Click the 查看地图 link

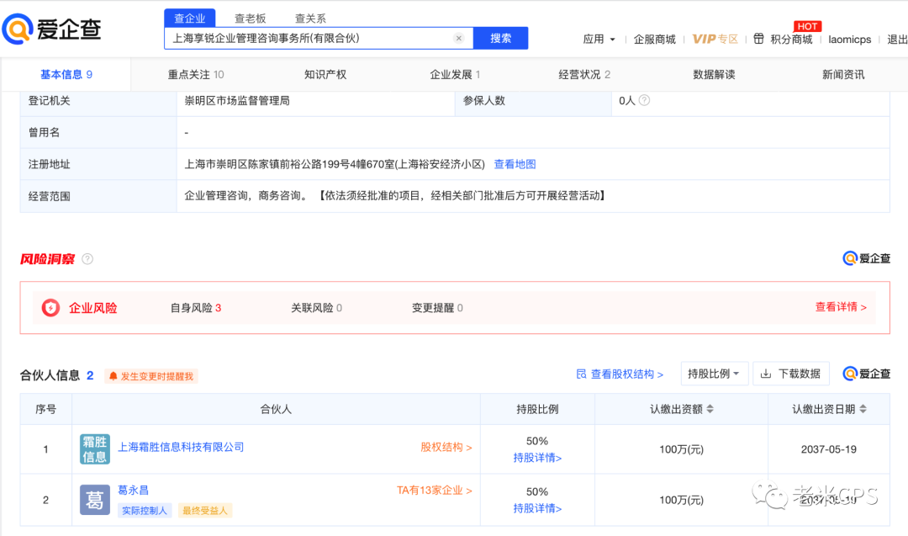pyautogui.click(x=515, y=164)
